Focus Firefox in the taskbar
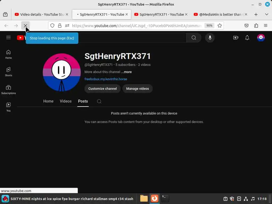The height and width of the screenshot is (204, 272). tap(154, 199)
